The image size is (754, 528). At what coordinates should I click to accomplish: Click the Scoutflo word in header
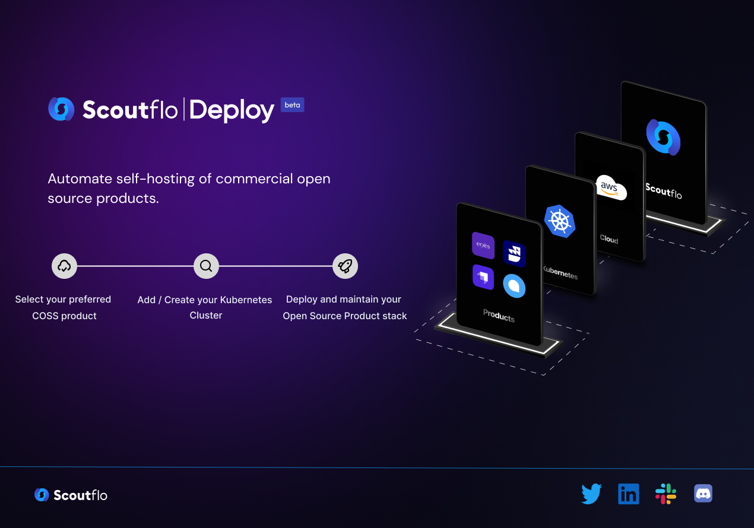(x=130, y=110)
